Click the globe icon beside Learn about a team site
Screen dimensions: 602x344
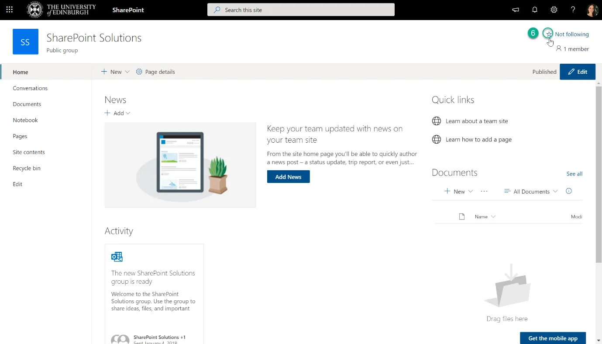[437, 121]
